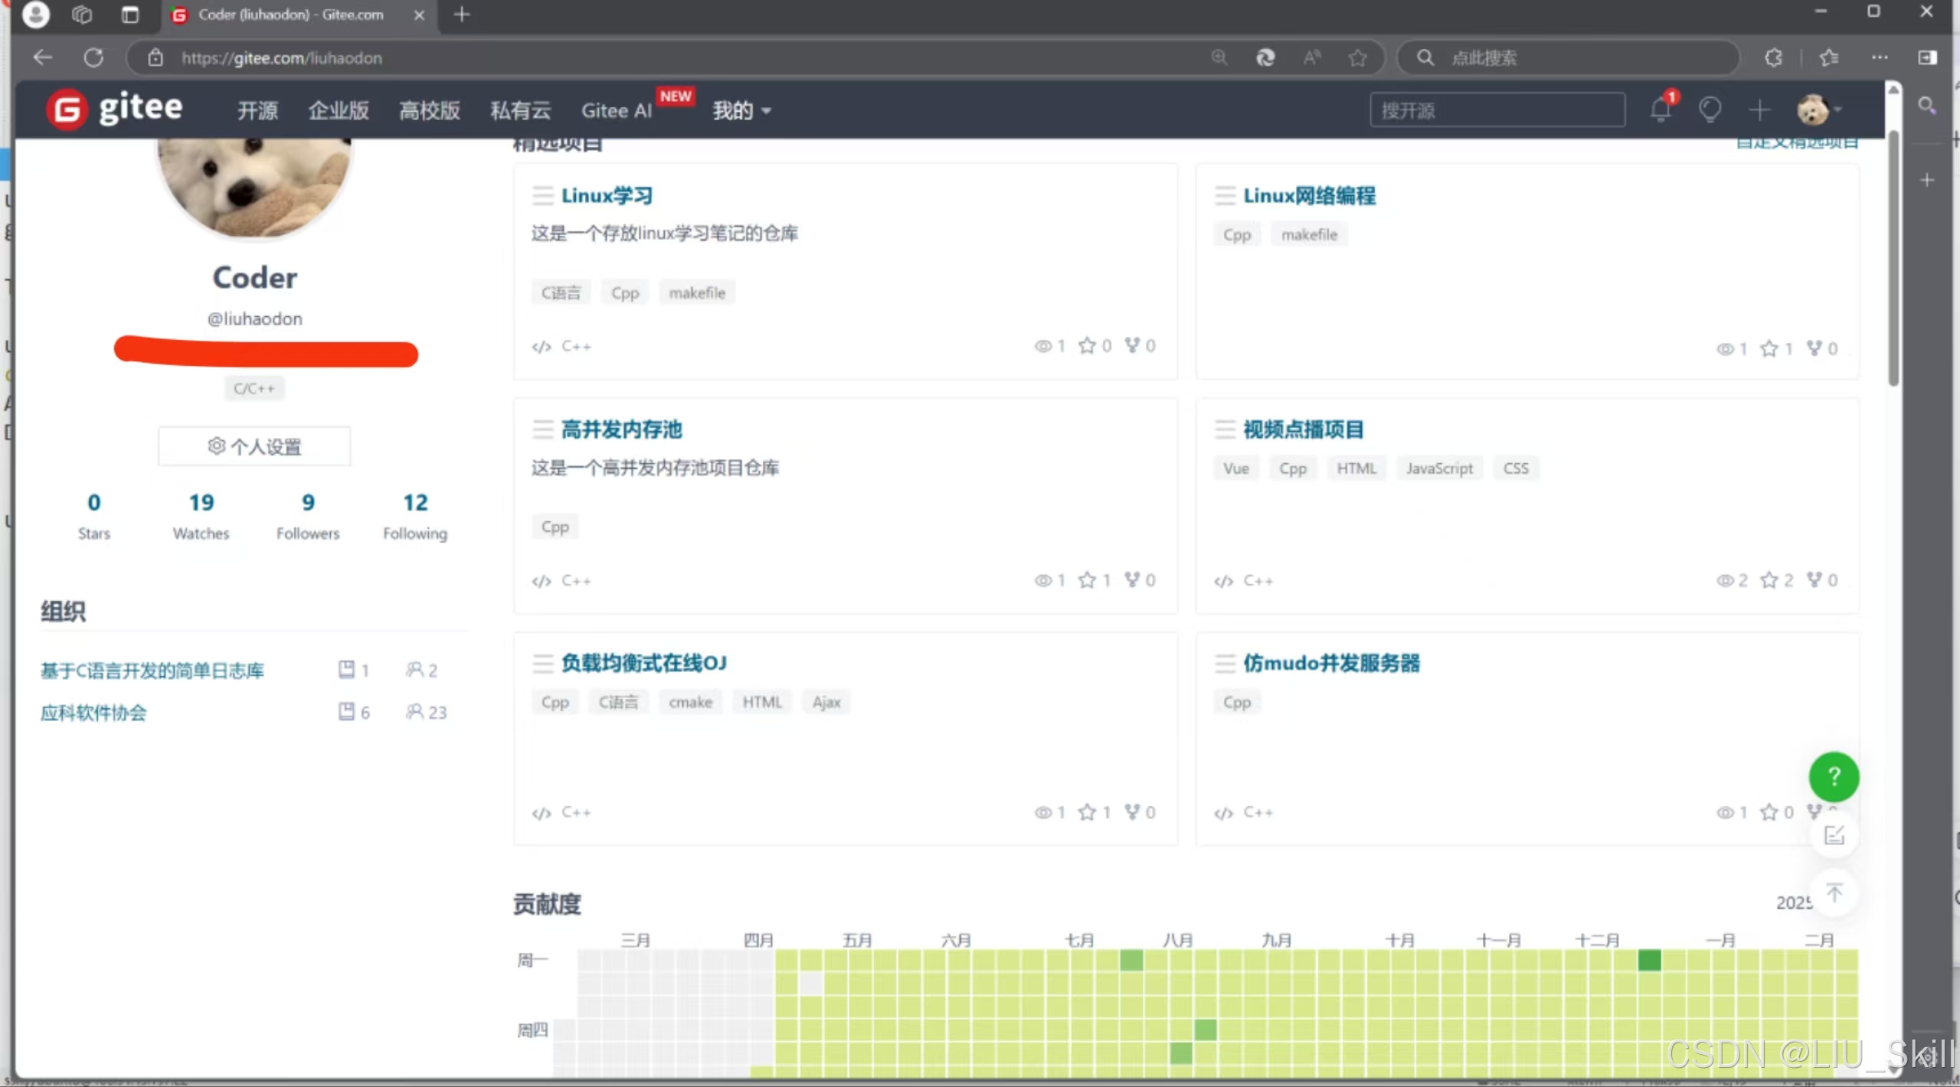Viewport: 1960px width, 1087px height.
Task: Open the 12 Following count
Action: click(415, 516)
